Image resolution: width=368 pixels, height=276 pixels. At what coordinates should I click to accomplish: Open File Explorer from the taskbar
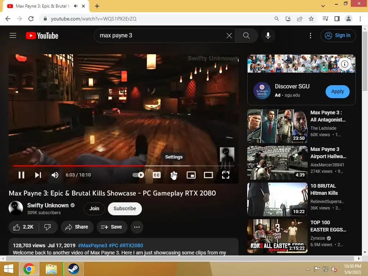click(x=51, y=269)
